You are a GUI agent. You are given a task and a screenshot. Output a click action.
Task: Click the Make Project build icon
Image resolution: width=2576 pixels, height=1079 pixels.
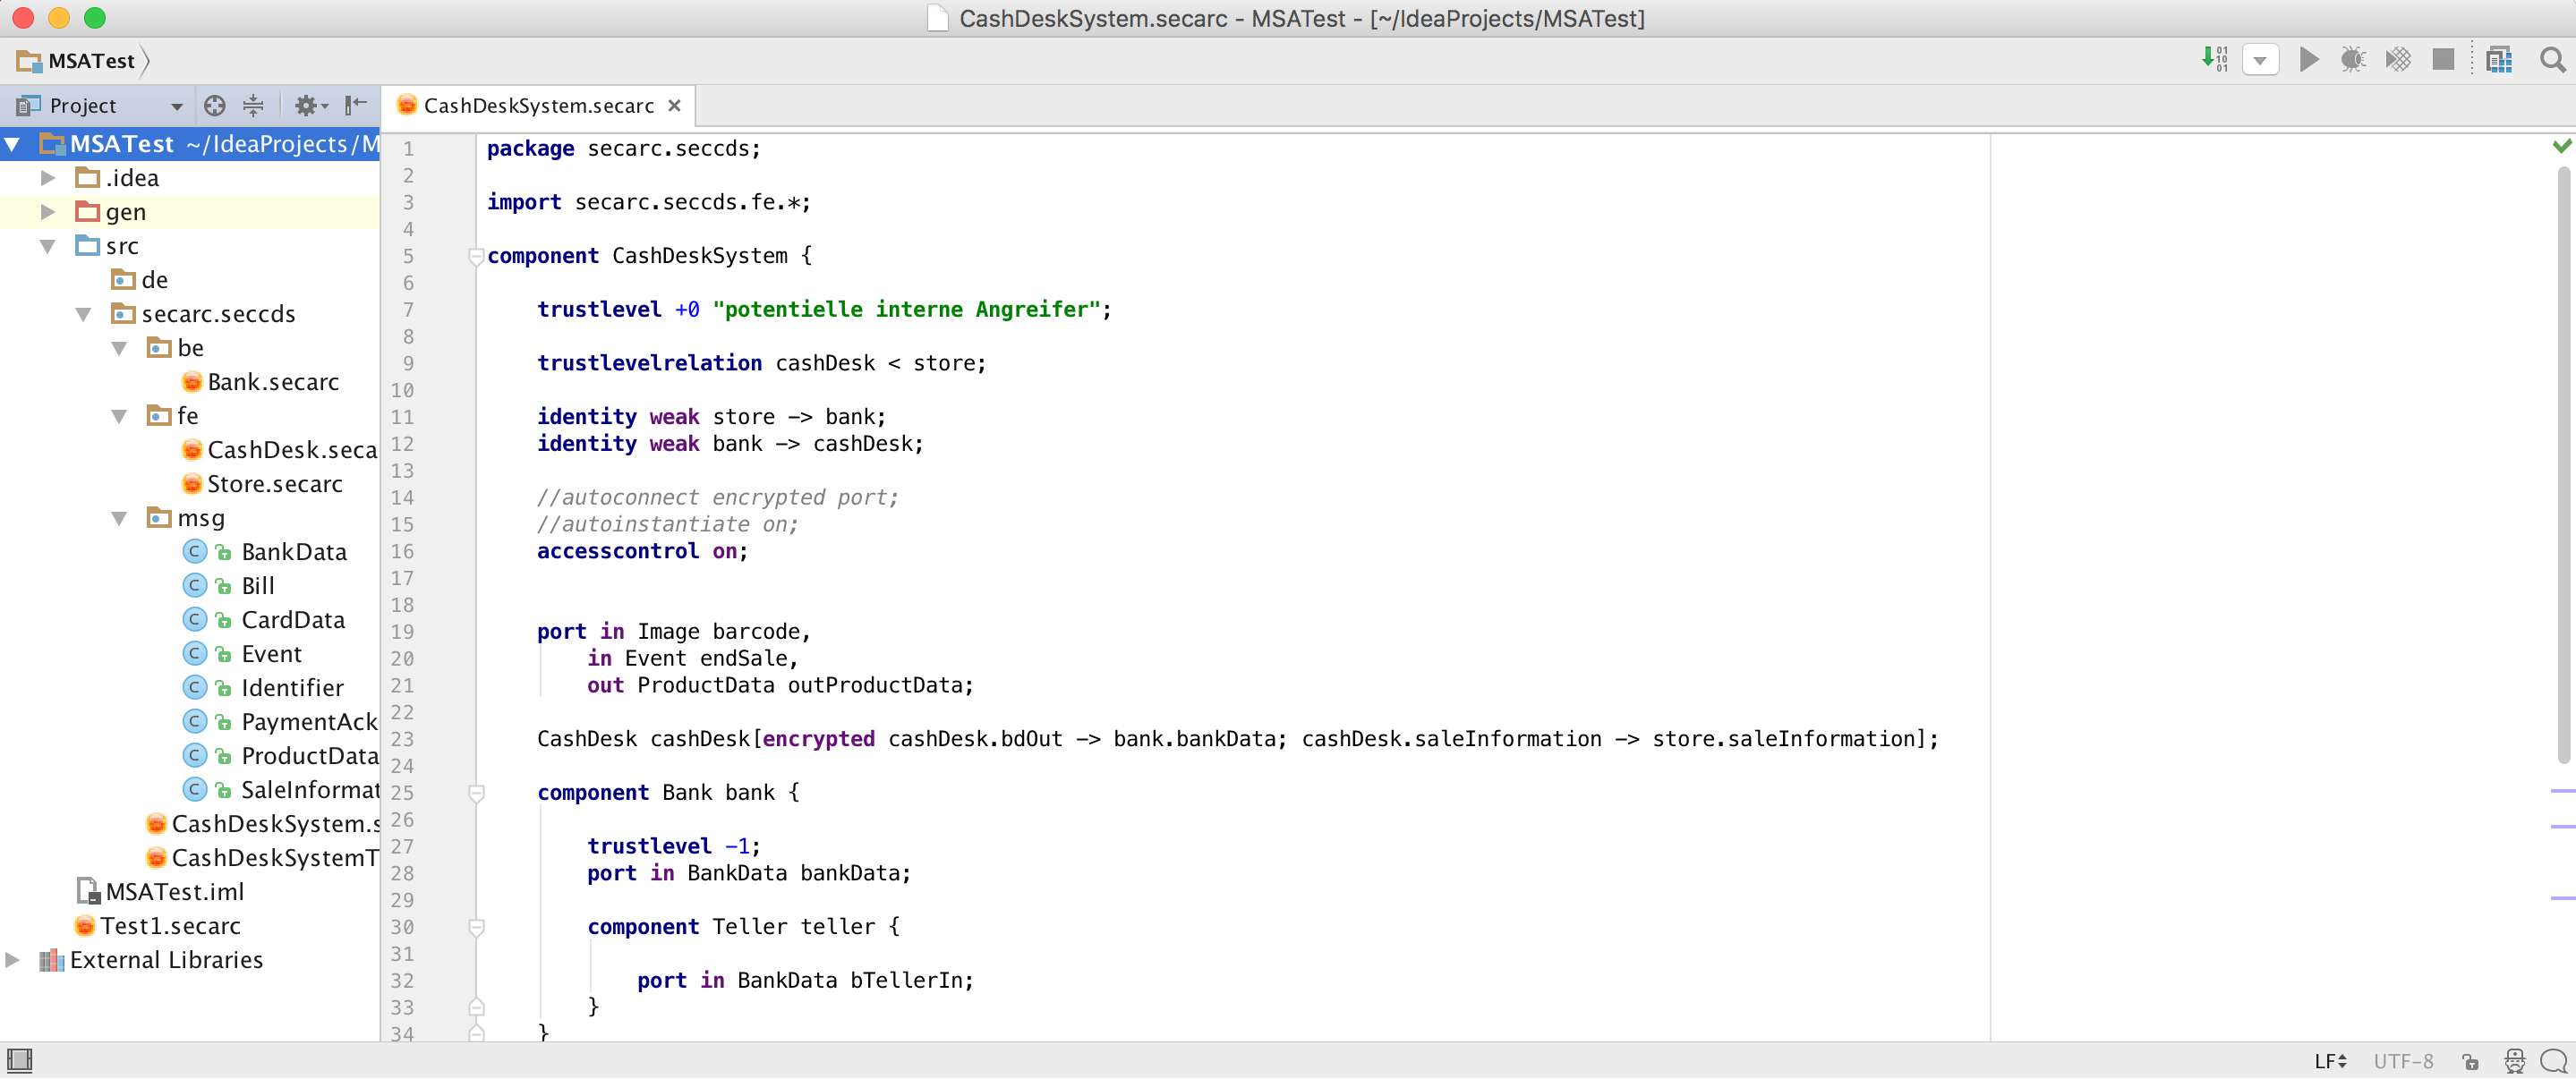(x=2214, y=60)
